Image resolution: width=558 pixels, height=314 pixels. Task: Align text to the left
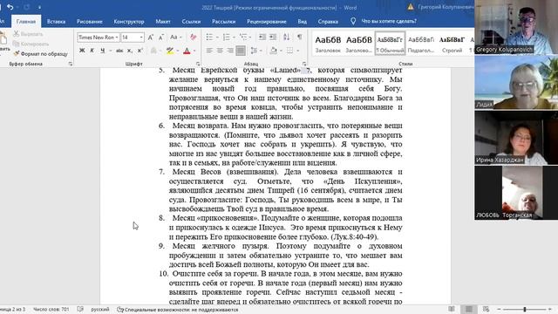209,51
